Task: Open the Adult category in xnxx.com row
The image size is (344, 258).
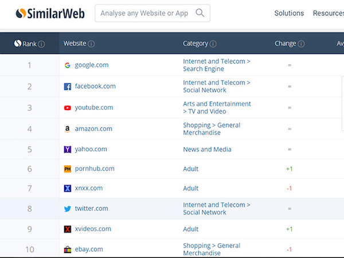Action: pos(191,188)
